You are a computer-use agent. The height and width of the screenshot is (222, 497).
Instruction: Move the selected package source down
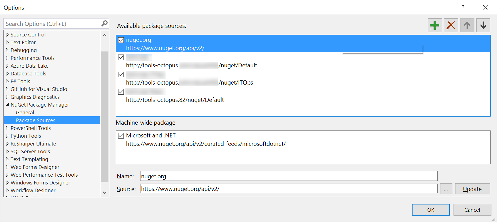click(x=483, y=25)
